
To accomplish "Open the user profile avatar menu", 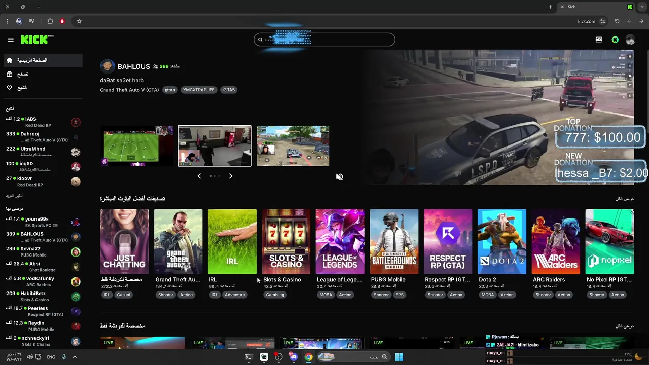I will point(630,40).
